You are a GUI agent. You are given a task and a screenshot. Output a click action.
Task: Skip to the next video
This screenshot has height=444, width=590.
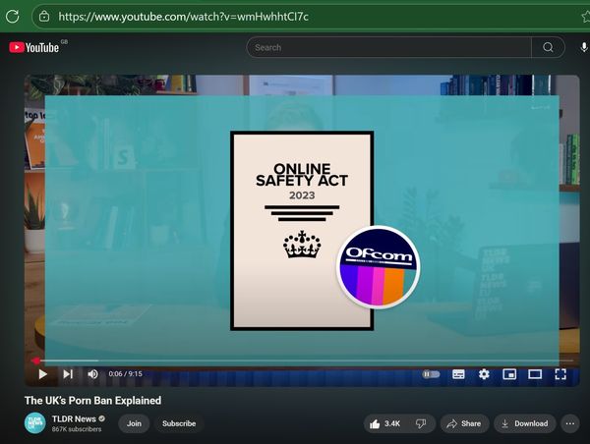pyautogui.click(x=68, y=374)
